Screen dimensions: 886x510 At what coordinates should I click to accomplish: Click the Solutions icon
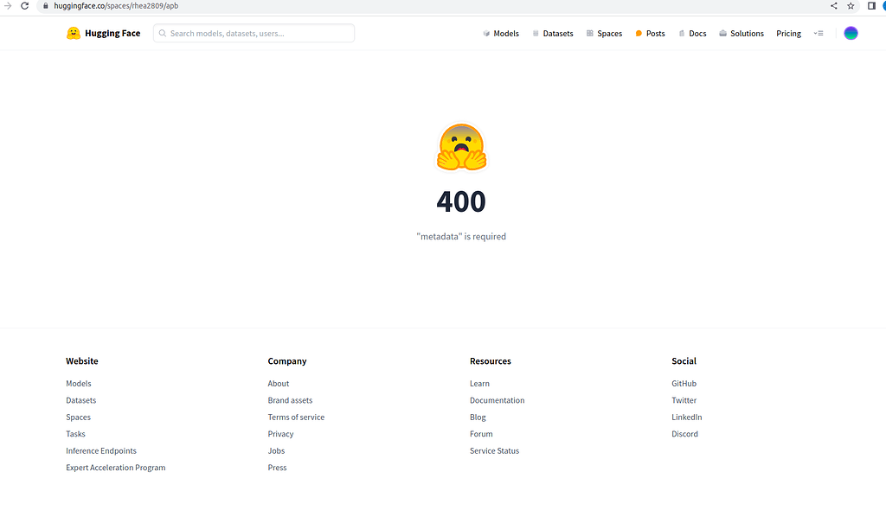pyautogui.click(x=722, y=33)
